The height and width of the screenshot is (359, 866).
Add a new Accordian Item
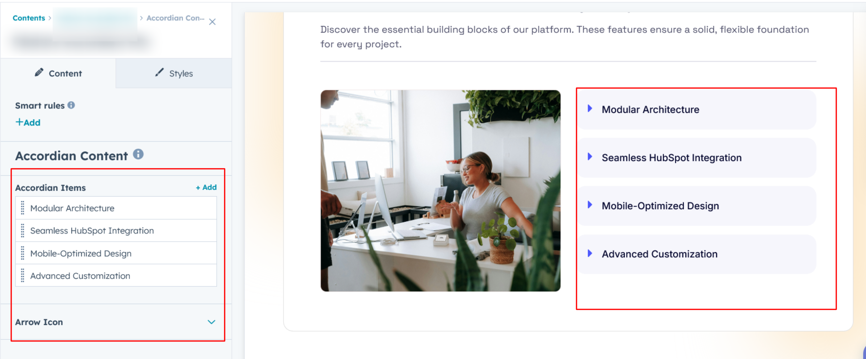(206, 187)
